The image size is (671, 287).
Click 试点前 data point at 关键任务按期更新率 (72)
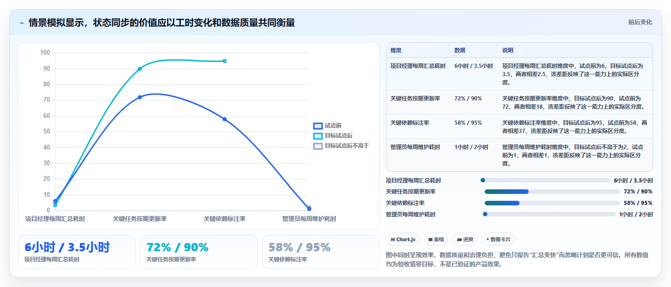point(140,97)
